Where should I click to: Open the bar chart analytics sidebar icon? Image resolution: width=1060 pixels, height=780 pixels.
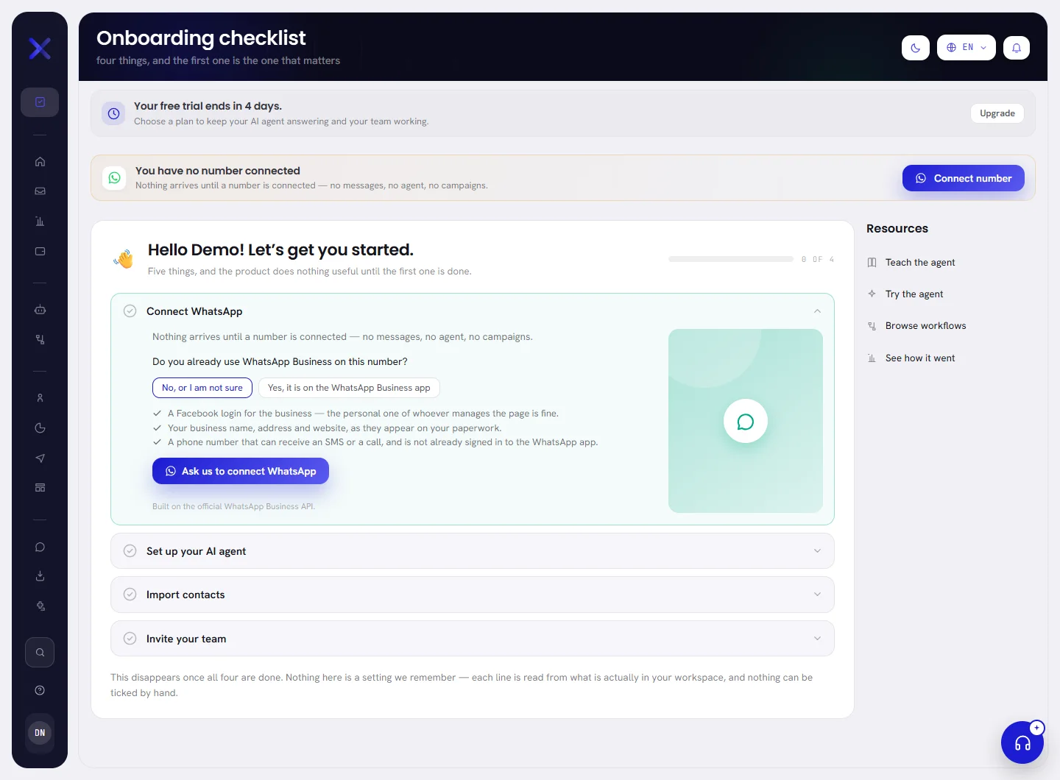(40, 221)
